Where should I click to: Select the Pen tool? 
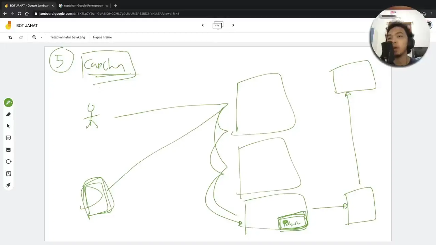click(9, 102)
